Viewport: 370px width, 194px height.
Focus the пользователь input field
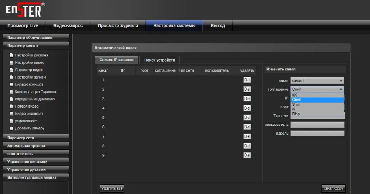pyautogui.click(x=317, y=125)
